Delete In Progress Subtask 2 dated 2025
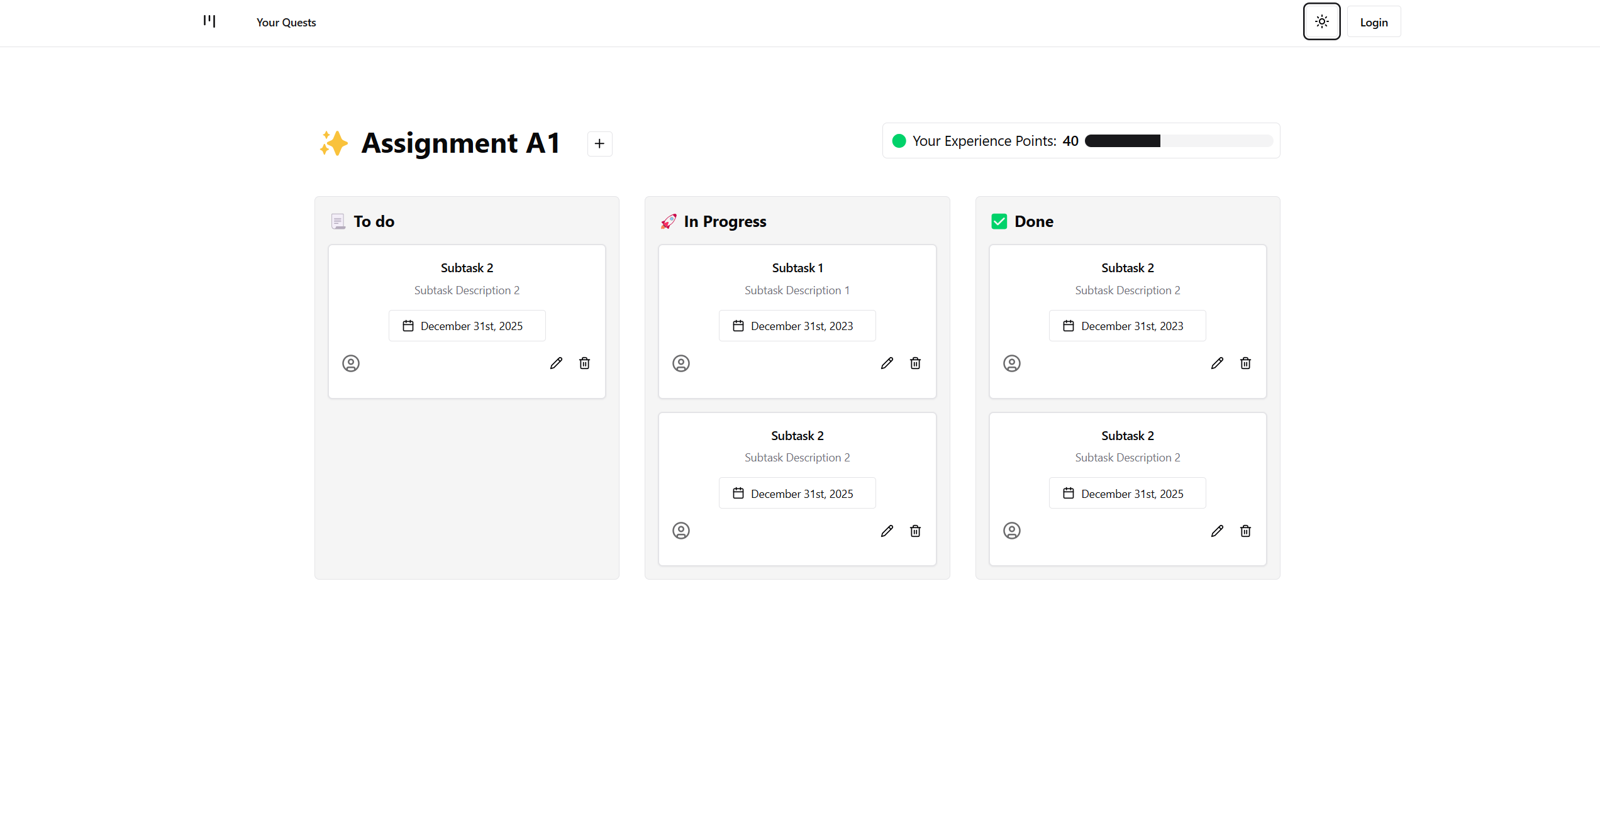Viewport: 1600px width, 833px height. click(915, 531)
